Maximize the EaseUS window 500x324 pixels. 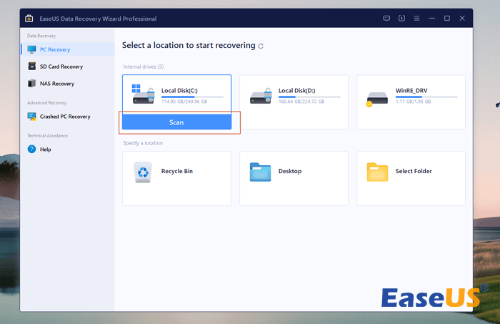click(x=447, y=18)
